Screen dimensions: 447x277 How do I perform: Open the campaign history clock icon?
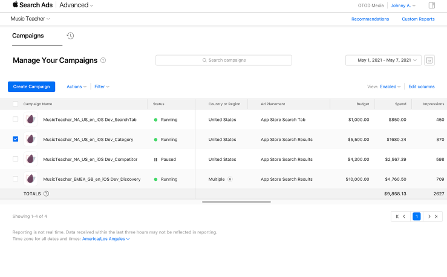pyautogui.click(x=70, y=36)
